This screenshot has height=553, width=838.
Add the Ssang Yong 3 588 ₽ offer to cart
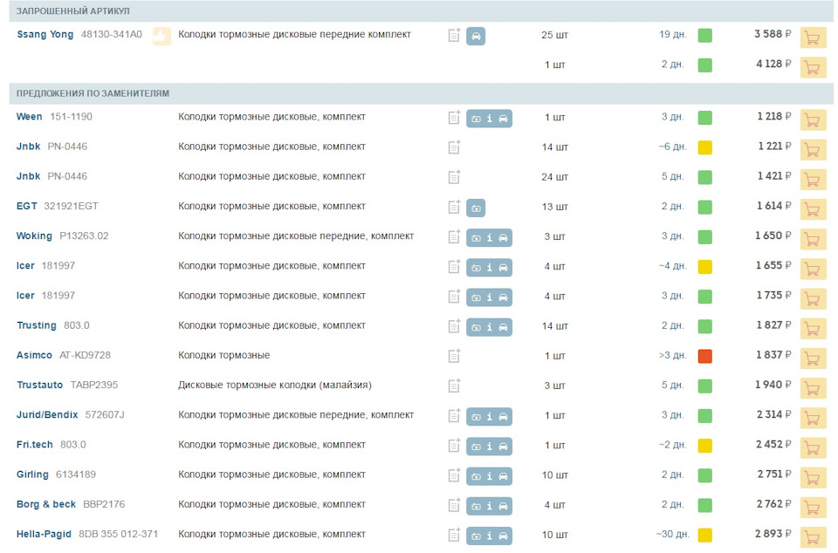[x=813, y=38]
